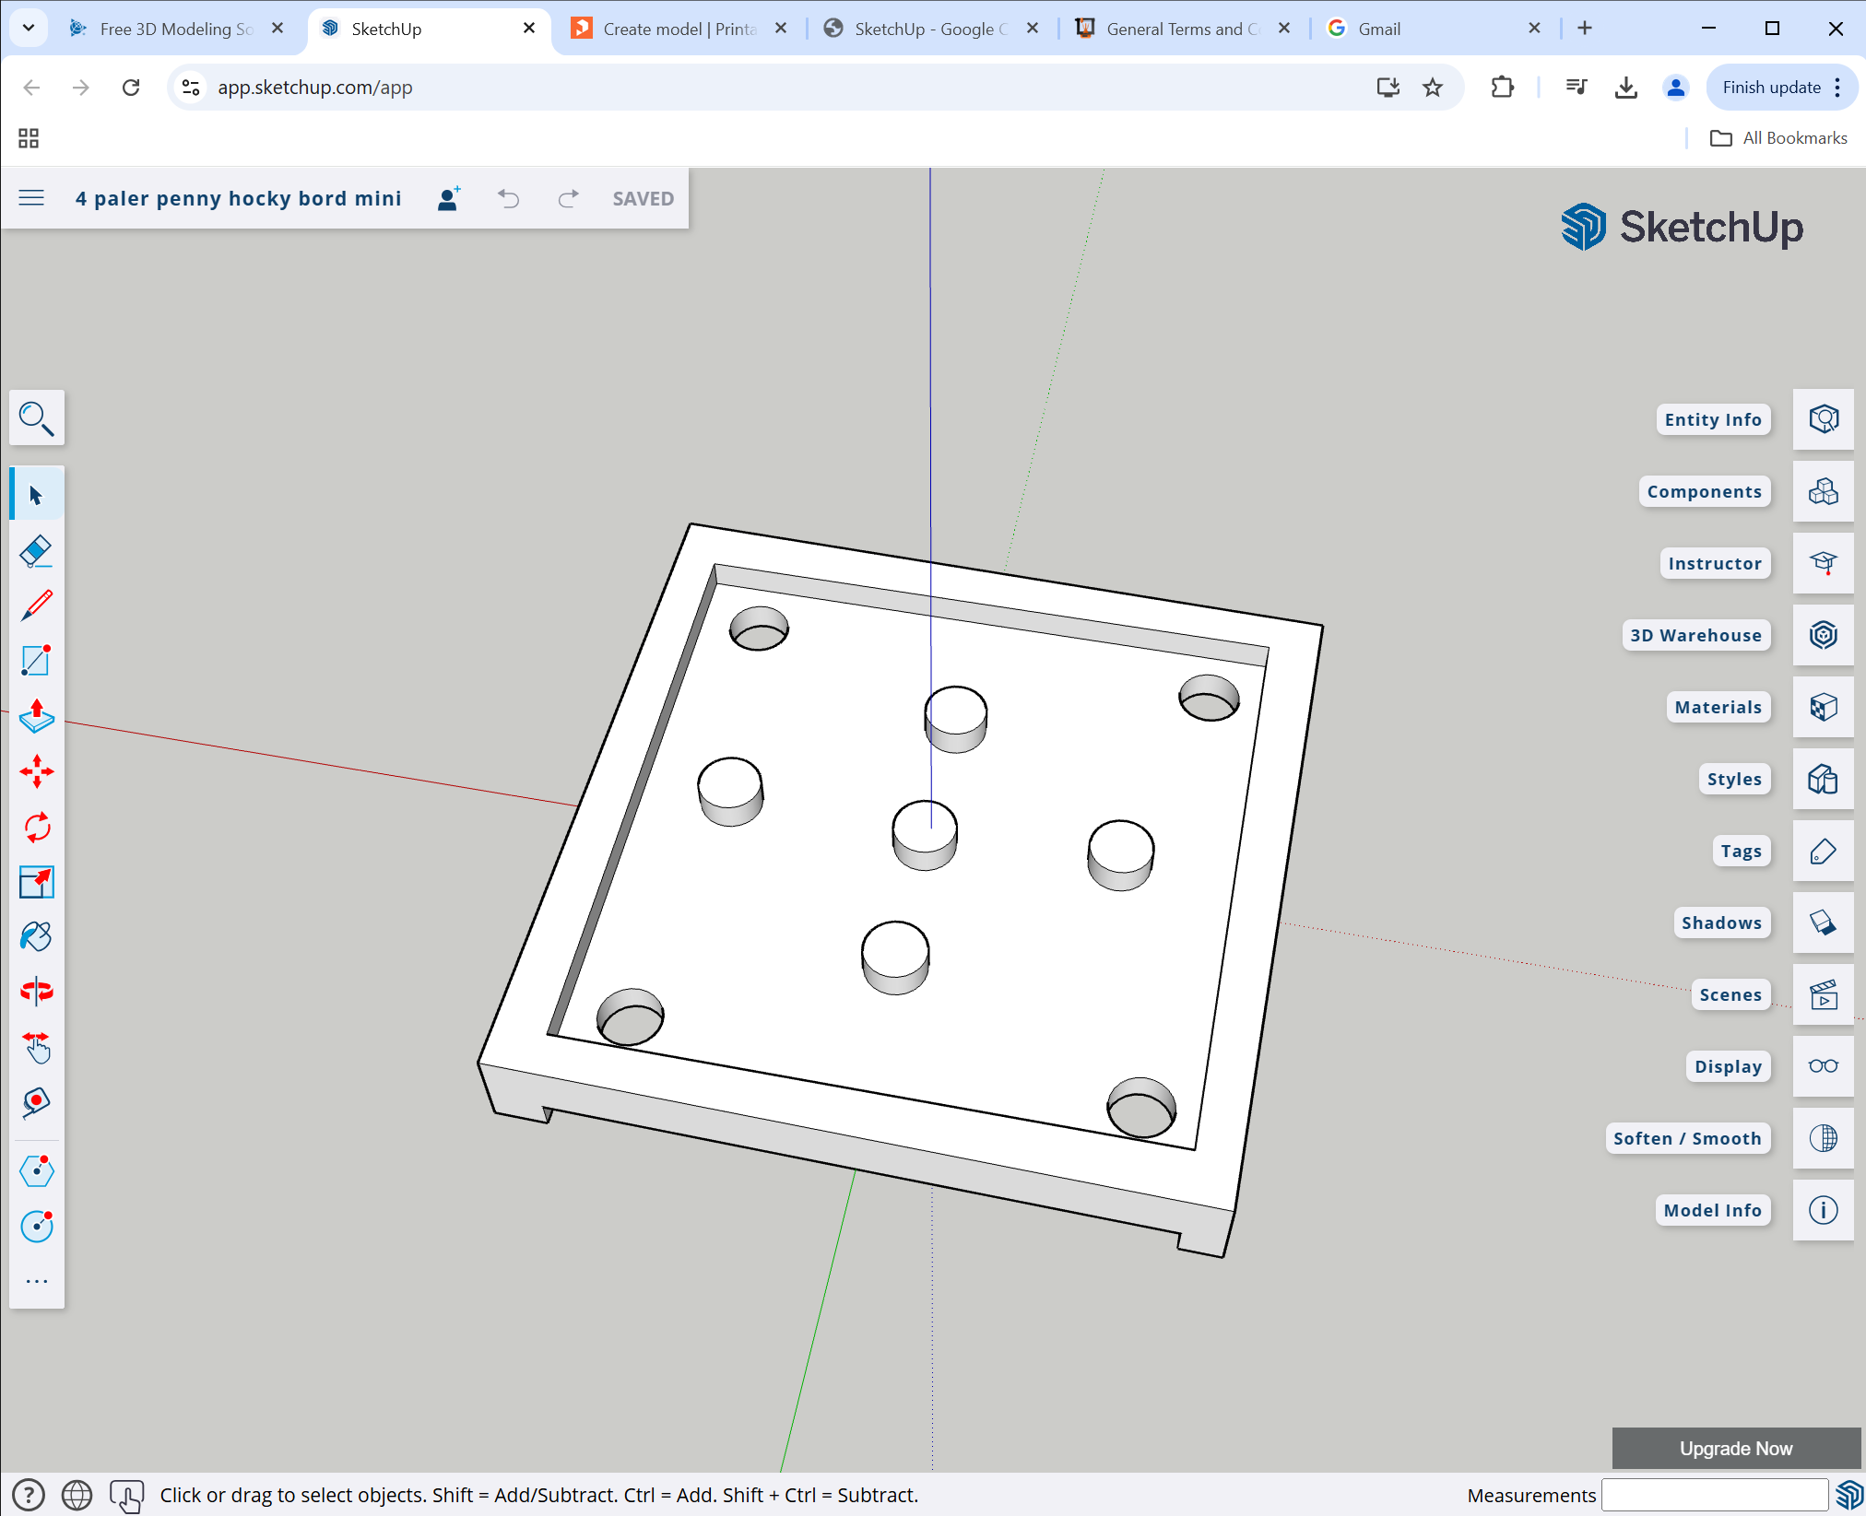Viewport: 1866px width, 1516px height.
Task: Open the 3D Warehouse panel icon
Action: click(x=1824, y=635)
